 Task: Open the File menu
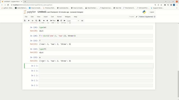pos(26,17)
